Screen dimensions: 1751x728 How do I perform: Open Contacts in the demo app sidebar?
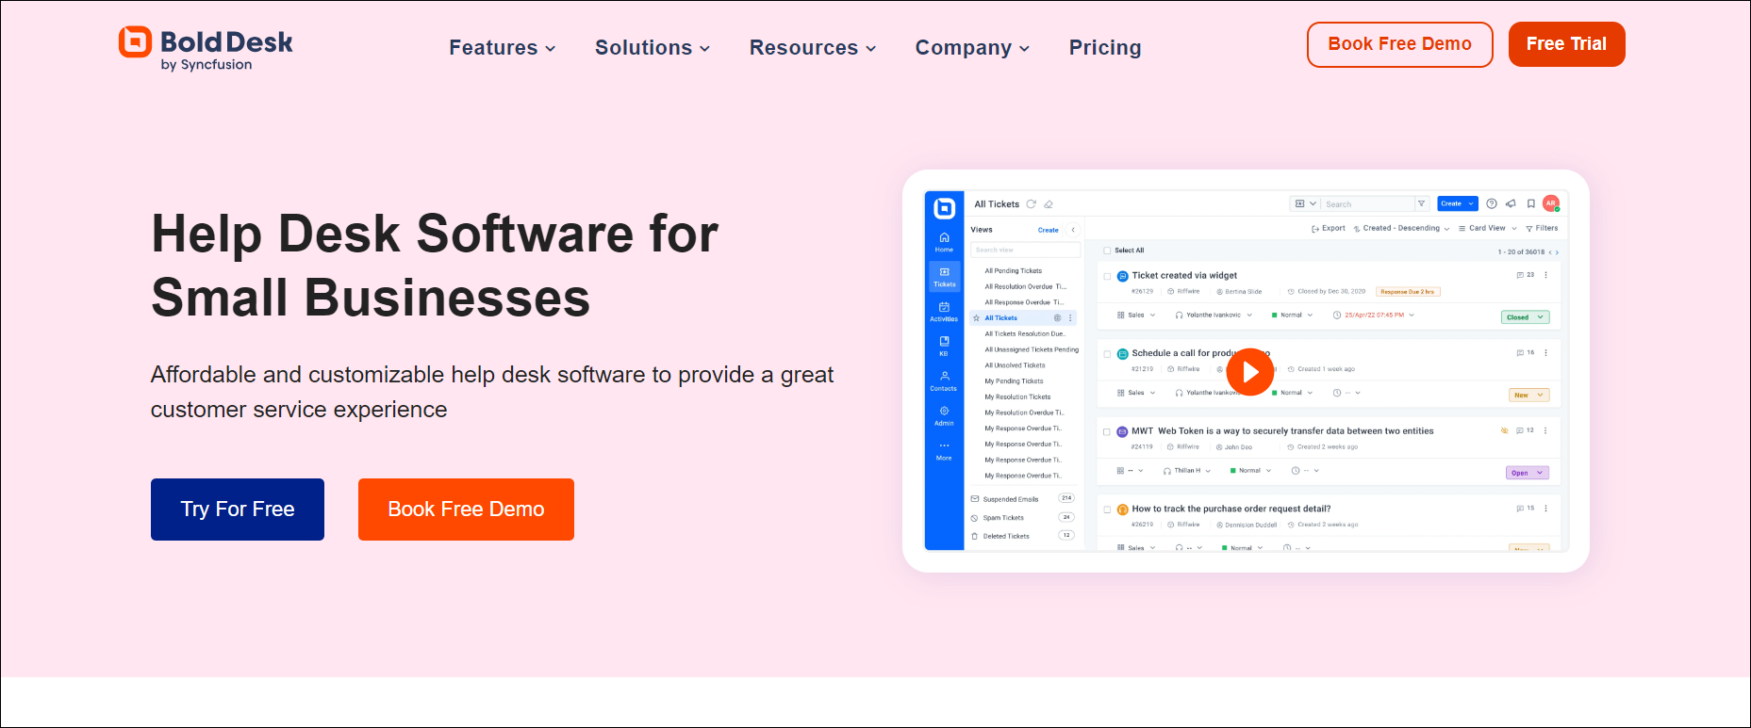coord(944,380)
